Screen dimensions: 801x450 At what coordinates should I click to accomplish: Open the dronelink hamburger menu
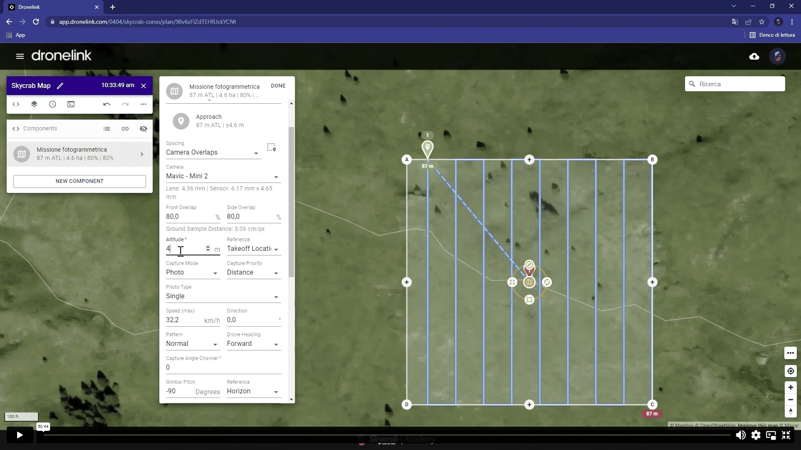pos(20,56)
